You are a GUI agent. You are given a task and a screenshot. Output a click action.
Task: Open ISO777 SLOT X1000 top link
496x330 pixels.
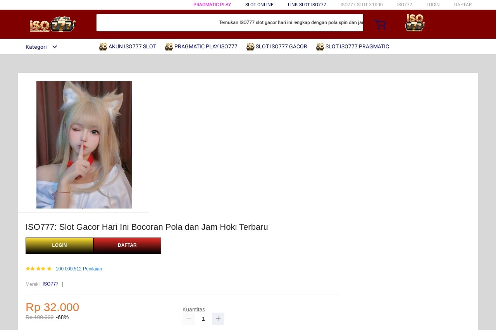coord(362,5)
